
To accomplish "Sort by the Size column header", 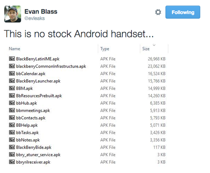I will pyautogui.click(x=146, y=49).
